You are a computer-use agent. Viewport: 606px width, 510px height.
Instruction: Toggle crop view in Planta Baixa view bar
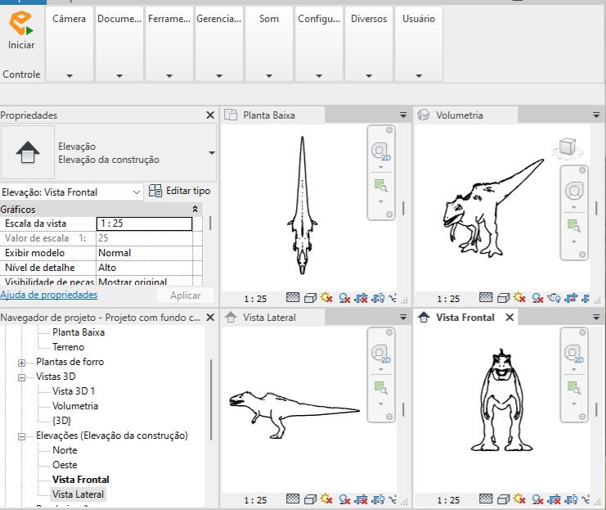361,298
